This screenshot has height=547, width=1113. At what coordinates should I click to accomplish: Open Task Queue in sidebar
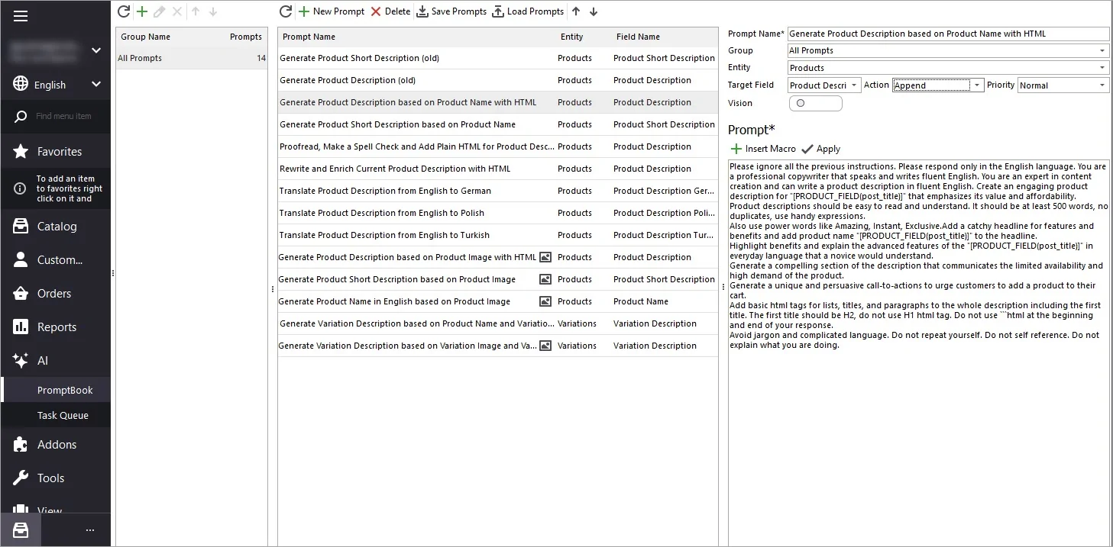coord(63,415)
